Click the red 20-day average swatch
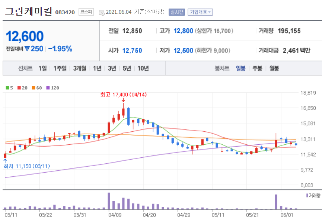The width and height of the screenshot is (322, 218). (x=19, y=88)
